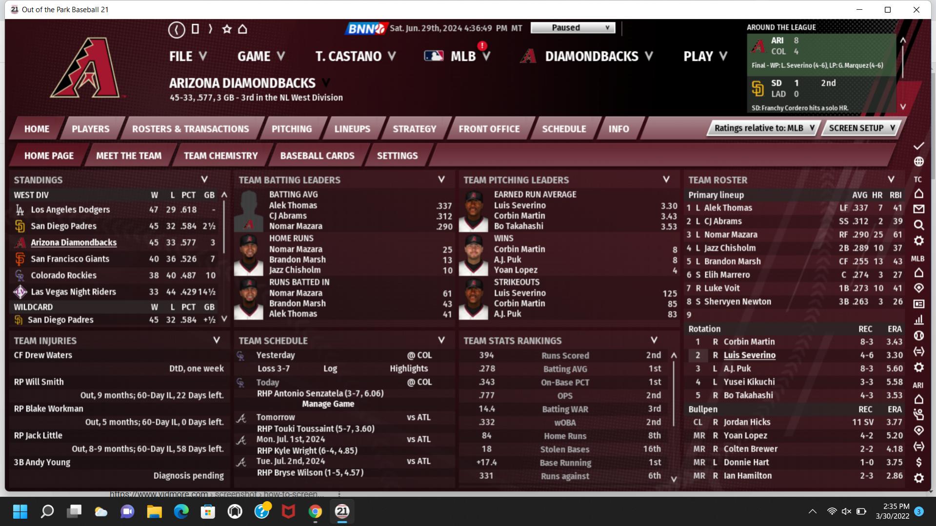Open the DIAMONDBACKS team menu

tap(587, 56)
